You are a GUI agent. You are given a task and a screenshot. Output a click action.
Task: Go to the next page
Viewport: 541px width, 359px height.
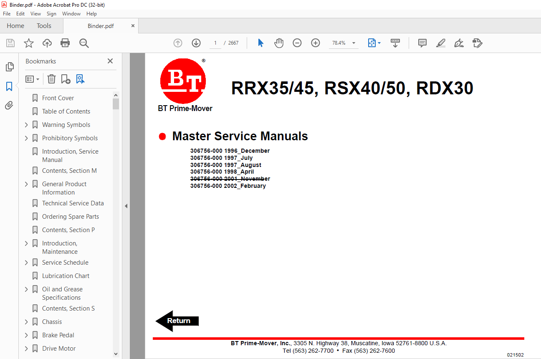[196, 43]
